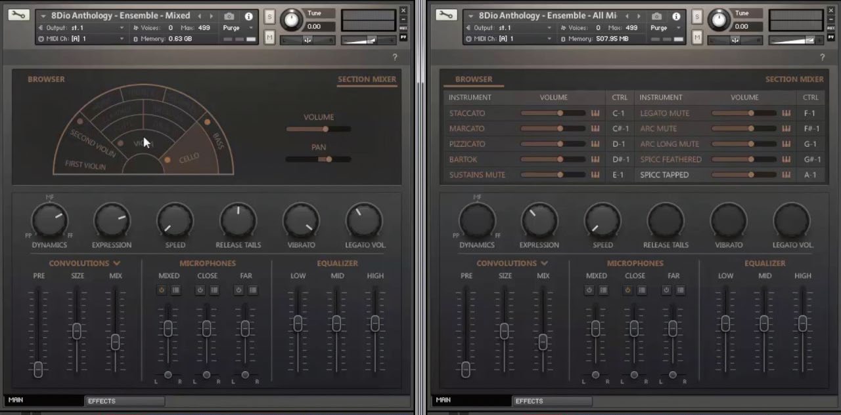Click keyboard icon for SUSTAINS MUTE row
The width and height of the screenshot is (841, 415).
point(595,175)
